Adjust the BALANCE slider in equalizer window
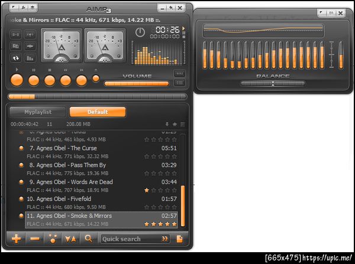This screenshot has width=355, height=264. tap(273, 84)
